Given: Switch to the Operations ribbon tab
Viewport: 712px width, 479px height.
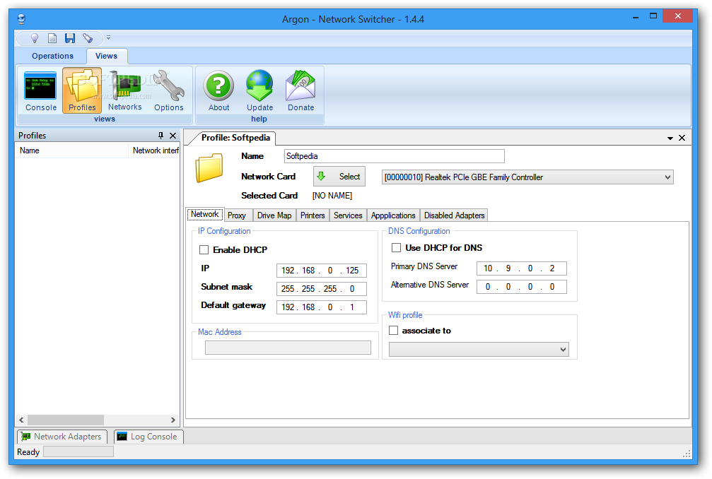Looking at the screenshot, I should coord(52,56).
